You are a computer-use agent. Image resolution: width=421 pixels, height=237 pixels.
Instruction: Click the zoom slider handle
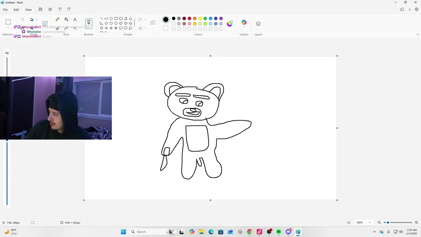388,223
